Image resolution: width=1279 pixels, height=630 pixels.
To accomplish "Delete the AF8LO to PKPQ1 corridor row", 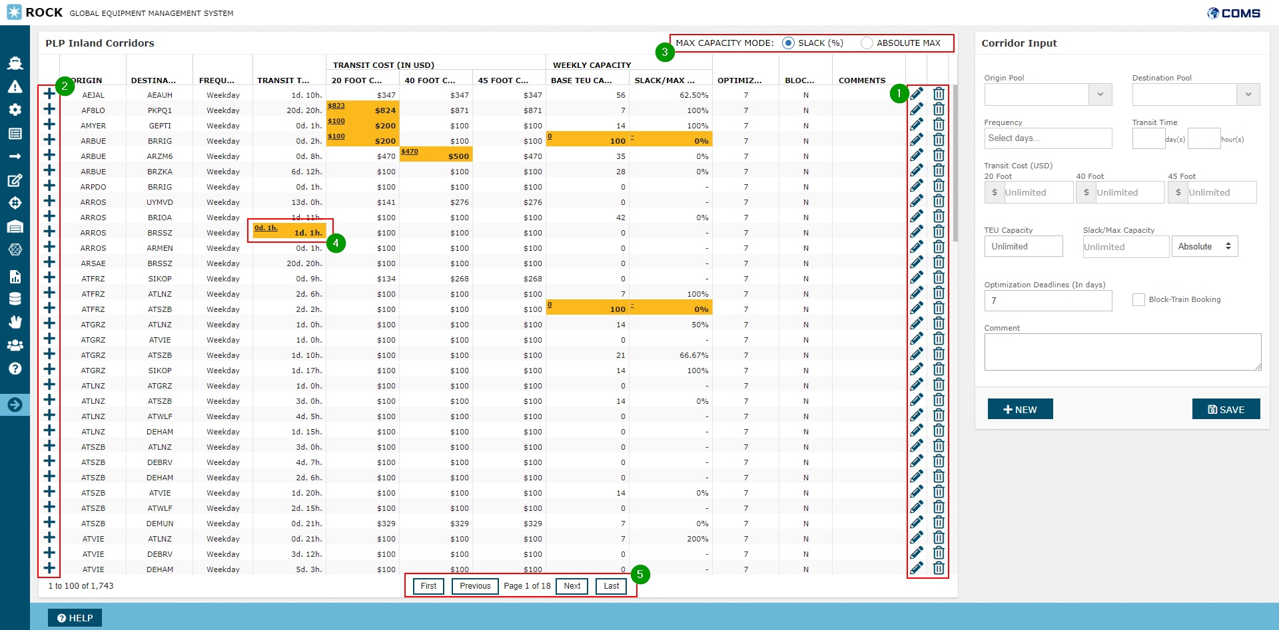I will (939, 110).
